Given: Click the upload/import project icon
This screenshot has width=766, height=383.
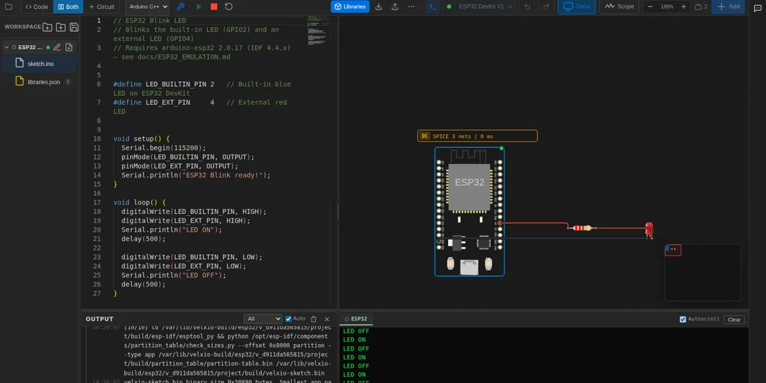Looking at the screenshot, I should pyautogui.click(x=394, y=6).
